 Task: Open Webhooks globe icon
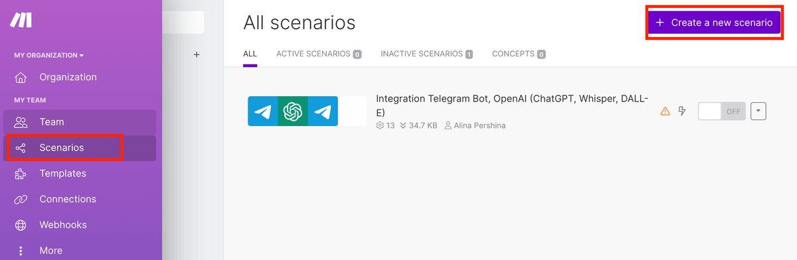tap(21, 225)
